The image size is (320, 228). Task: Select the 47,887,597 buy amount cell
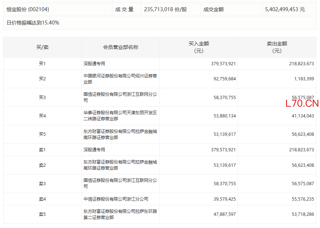(x=224, y=214)
